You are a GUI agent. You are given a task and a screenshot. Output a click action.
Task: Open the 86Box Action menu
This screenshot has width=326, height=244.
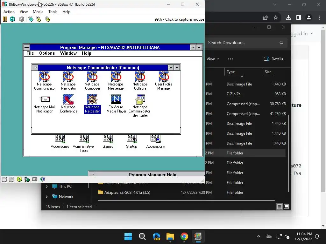[9, 12]
